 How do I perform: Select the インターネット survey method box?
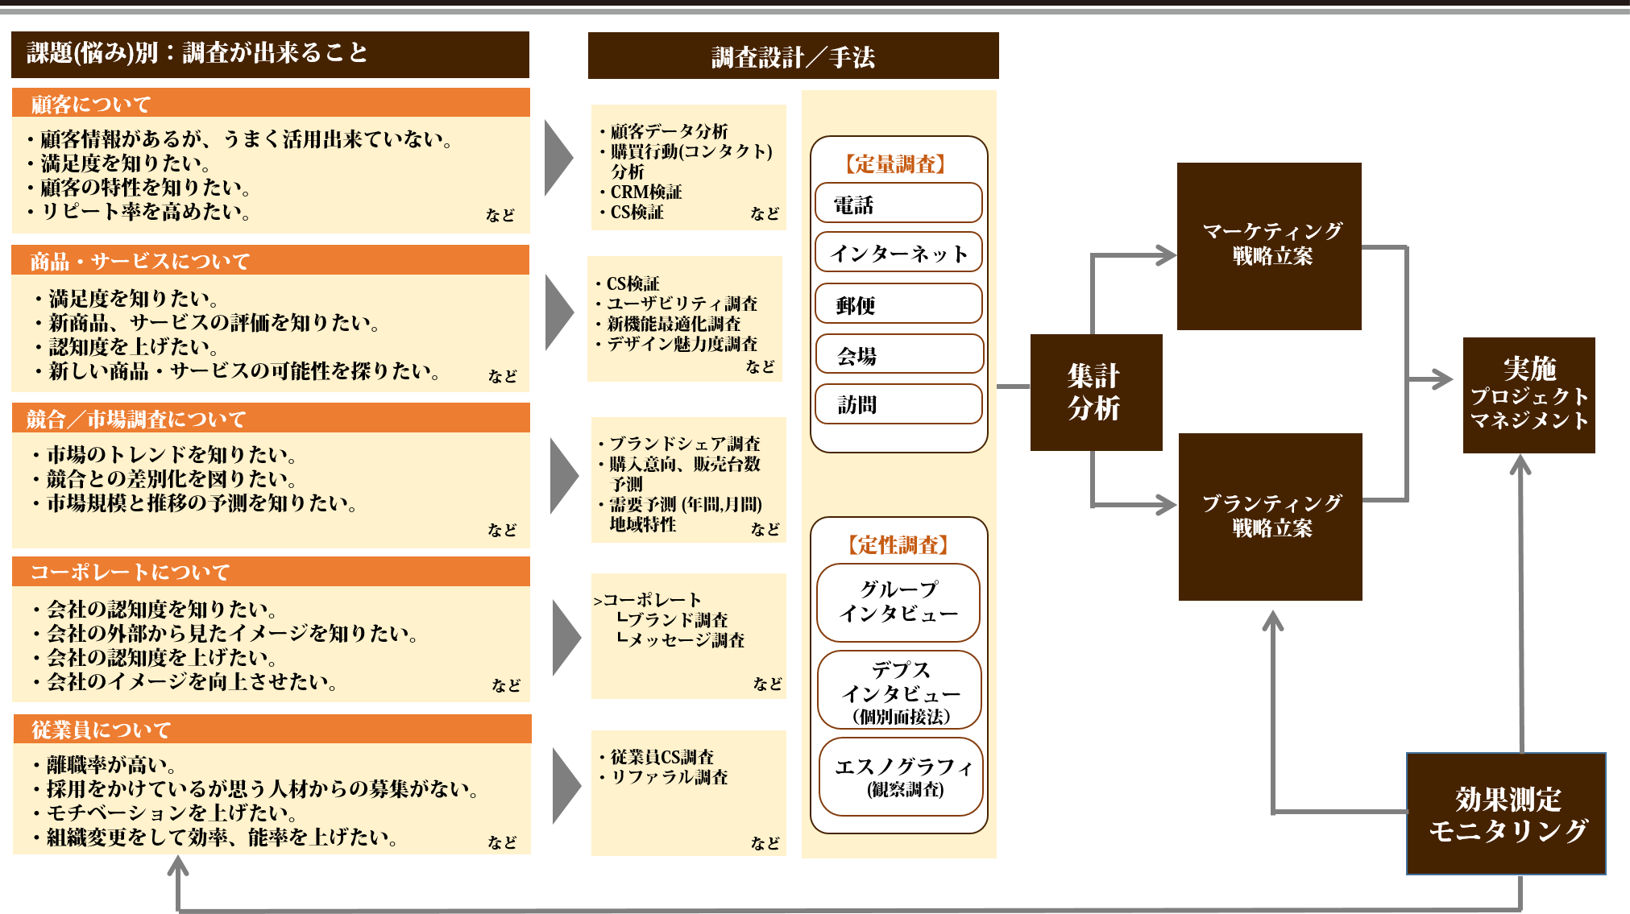[898, 253]
